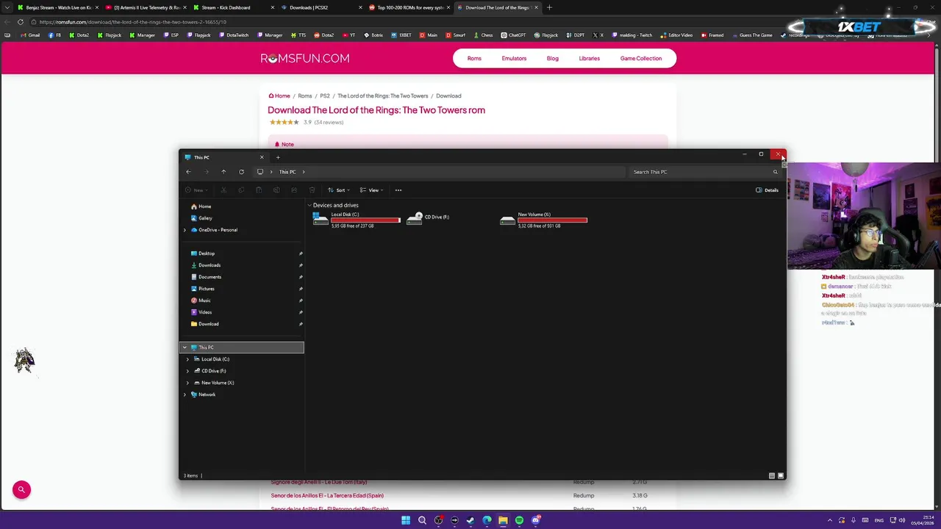Screen dimensions: 941x529
Task: Open the View menu in Explorer toolbar
Action: pyautogui.click(x=371, y=190)
